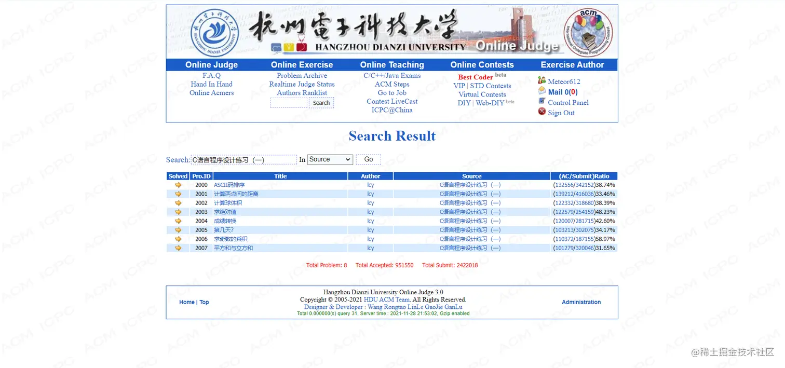
Task: Click the Top link in footer
Action: [x=204, y=302]
